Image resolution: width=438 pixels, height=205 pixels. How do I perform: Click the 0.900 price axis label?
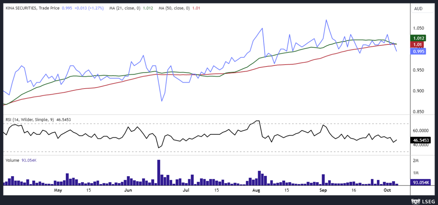(x=419, y=91)
